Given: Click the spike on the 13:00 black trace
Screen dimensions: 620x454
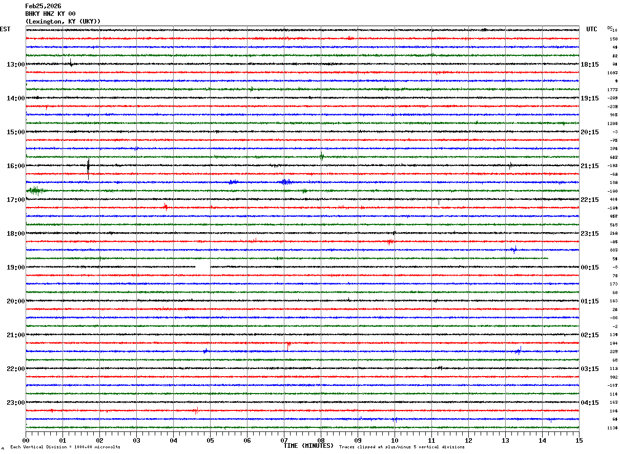Looking at the screenshot, I should [x=71, y=63].
